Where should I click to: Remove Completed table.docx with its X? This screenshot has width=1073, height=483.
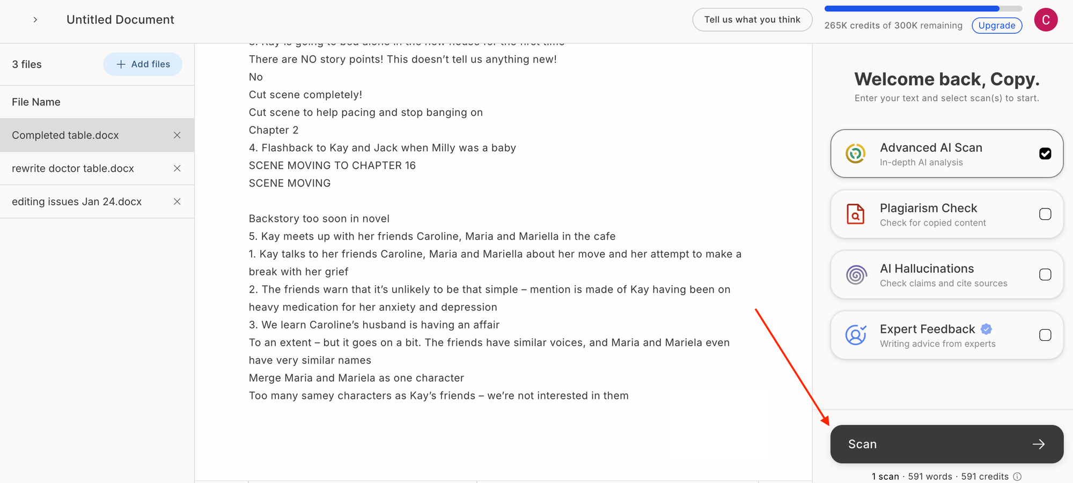point(177,135)
